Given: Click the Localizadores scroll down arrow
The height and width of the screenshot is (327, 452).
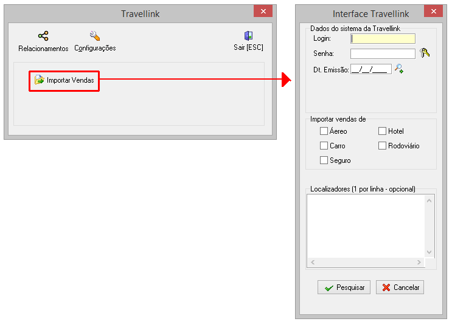Looking at the screenshot, I should (x=429, y=252).
